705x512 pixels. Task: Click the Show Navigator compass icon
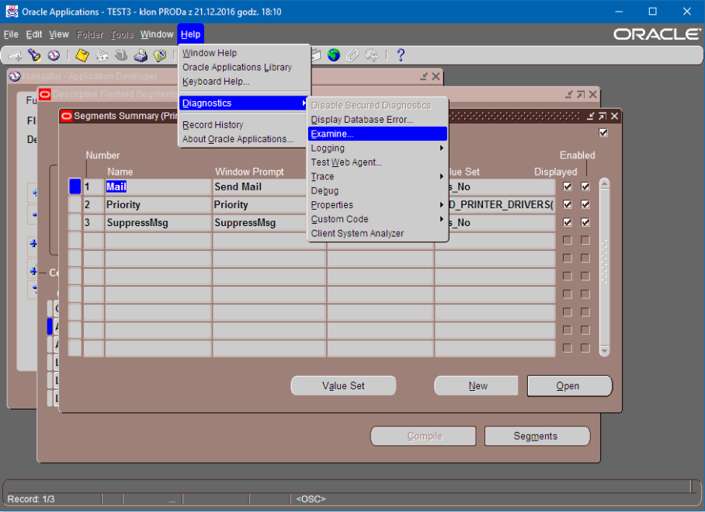coord(54,55)
